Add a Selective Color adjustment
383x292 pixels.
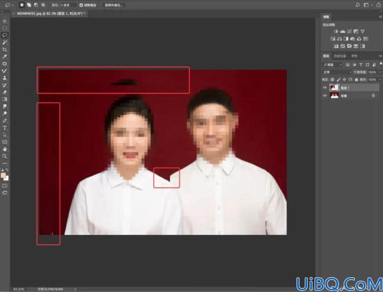[356, 46]
